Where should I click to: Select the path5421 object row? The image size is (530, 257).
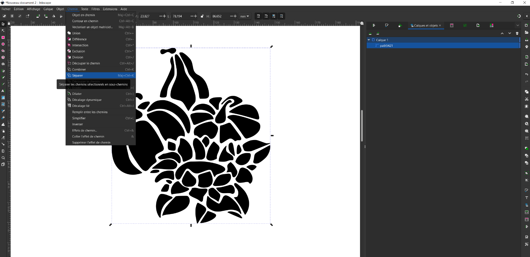coord(443,46)
